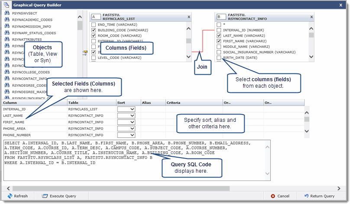352x206 pixels.
Task: Click the Column grid header
Action: click(x=35, y=102)
